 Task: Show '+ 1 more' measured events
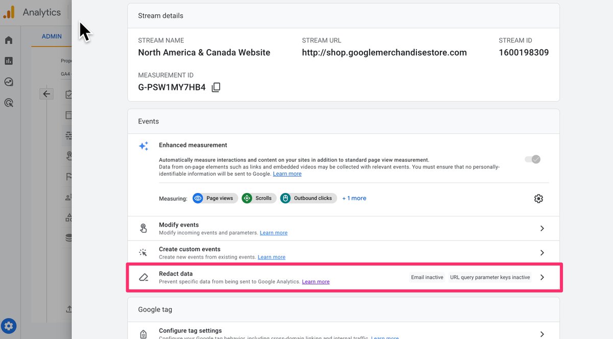click(354, 198)
